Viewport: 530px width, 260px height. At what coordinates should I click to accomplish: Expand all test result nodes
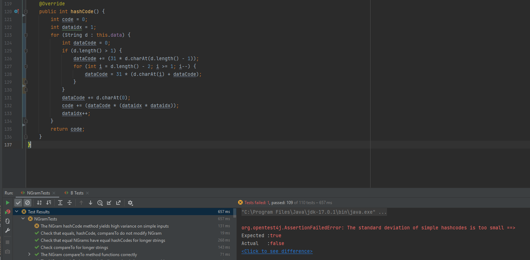(x=60, y=203)
